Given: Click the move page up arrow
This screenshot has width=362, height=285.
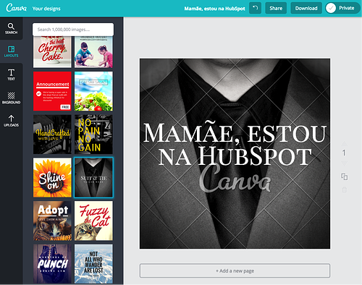Looking at the screenshot, I should (345, 144).
